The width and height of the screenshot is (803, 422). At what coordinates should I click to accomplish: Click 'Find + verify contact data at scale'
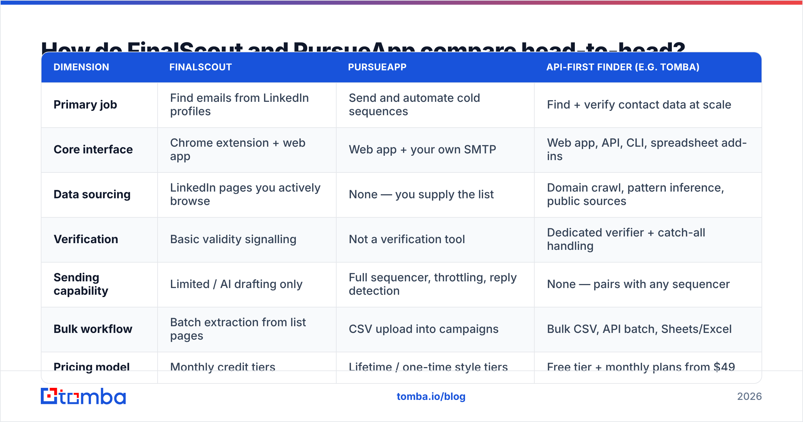tap(639, 105)
